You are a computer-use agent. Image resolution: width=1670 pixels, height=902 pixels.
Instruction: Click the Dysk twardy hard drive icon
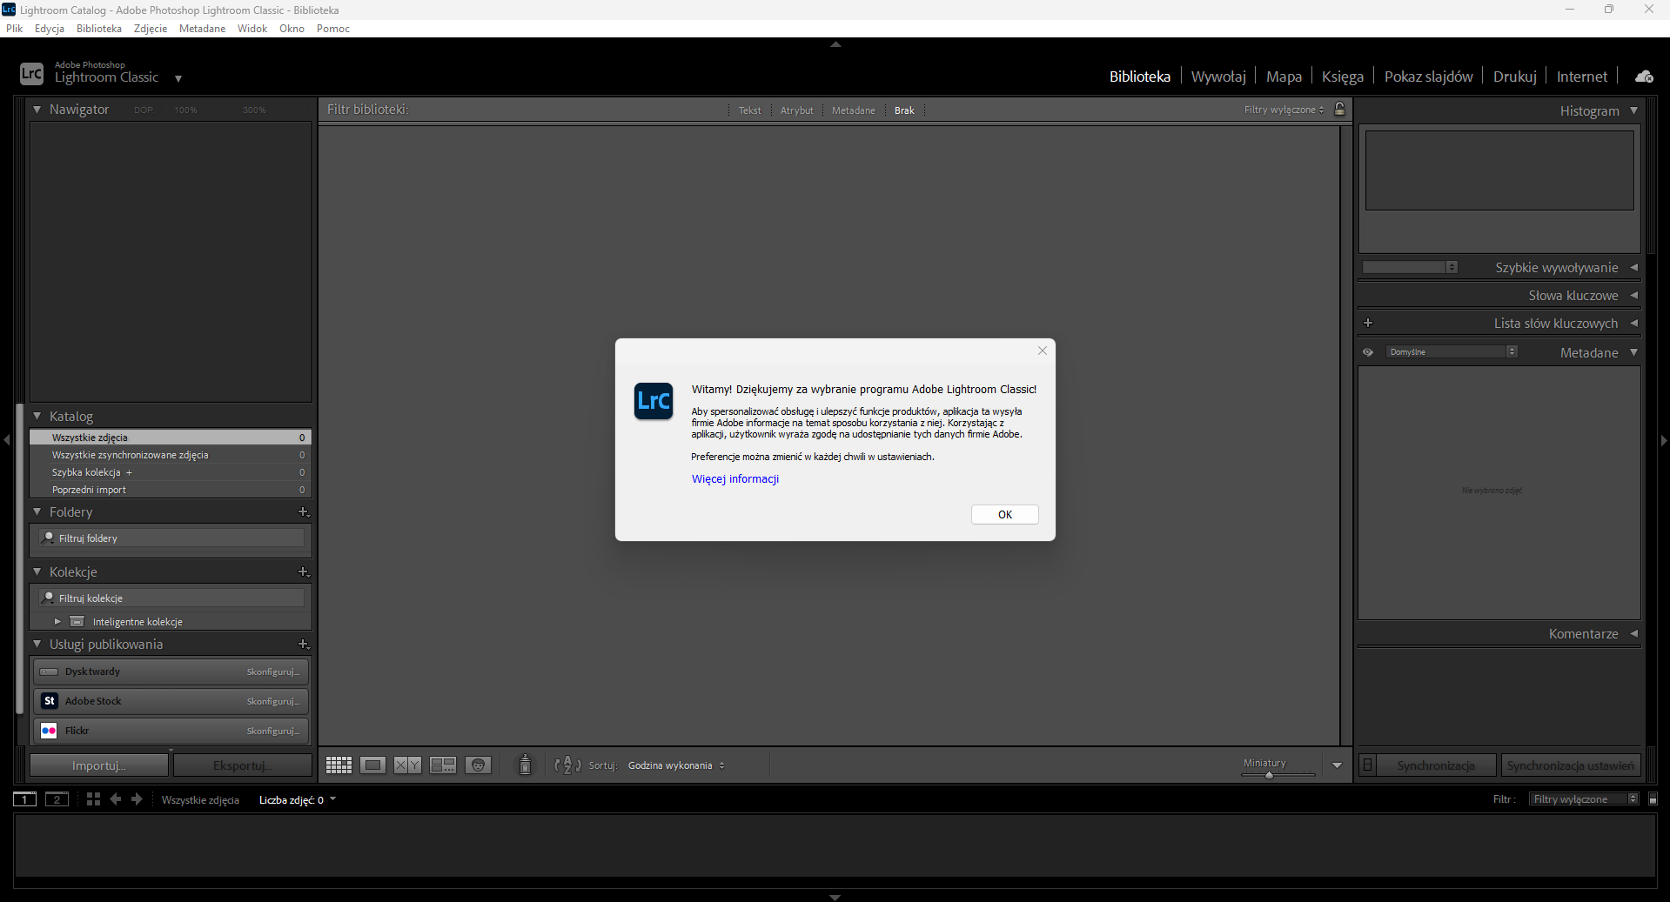tap(50, 671)
